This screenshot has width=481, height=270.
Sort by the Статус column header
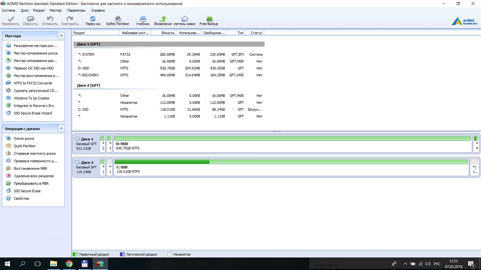point(255,33)
